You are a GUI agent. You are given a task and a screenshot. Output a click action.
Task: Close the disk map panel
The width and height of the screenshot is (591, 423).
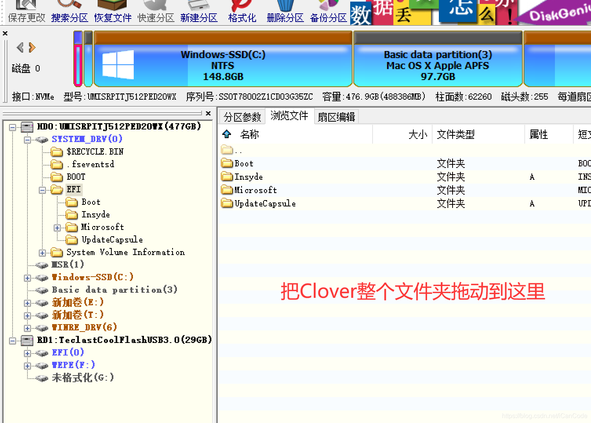point(5,33)
